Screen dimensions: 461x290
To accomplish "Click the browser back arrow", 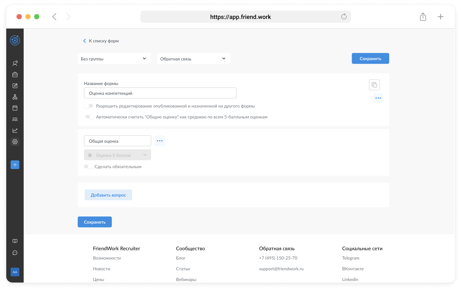I will click(55, 17).
